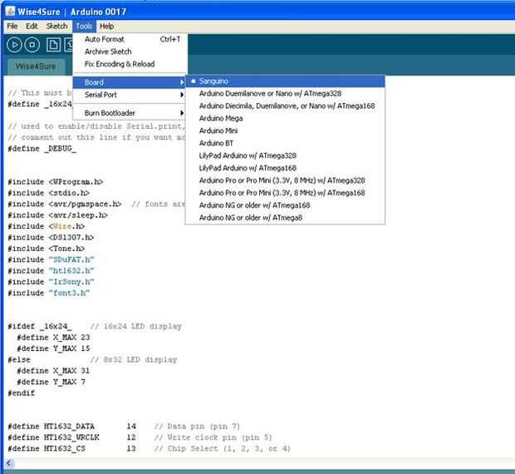Click the #define Y_MAX 15 line
Image resolution: width=515 pixels, height=474 pixels.
pos(53,348)
